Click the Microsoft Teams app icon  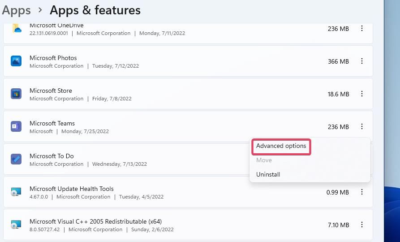click(16, 126)
